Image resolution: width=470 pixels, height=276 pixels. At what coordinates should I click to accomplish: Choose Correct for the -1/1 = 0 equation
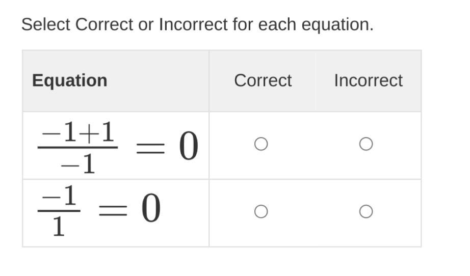click(261, 211)
